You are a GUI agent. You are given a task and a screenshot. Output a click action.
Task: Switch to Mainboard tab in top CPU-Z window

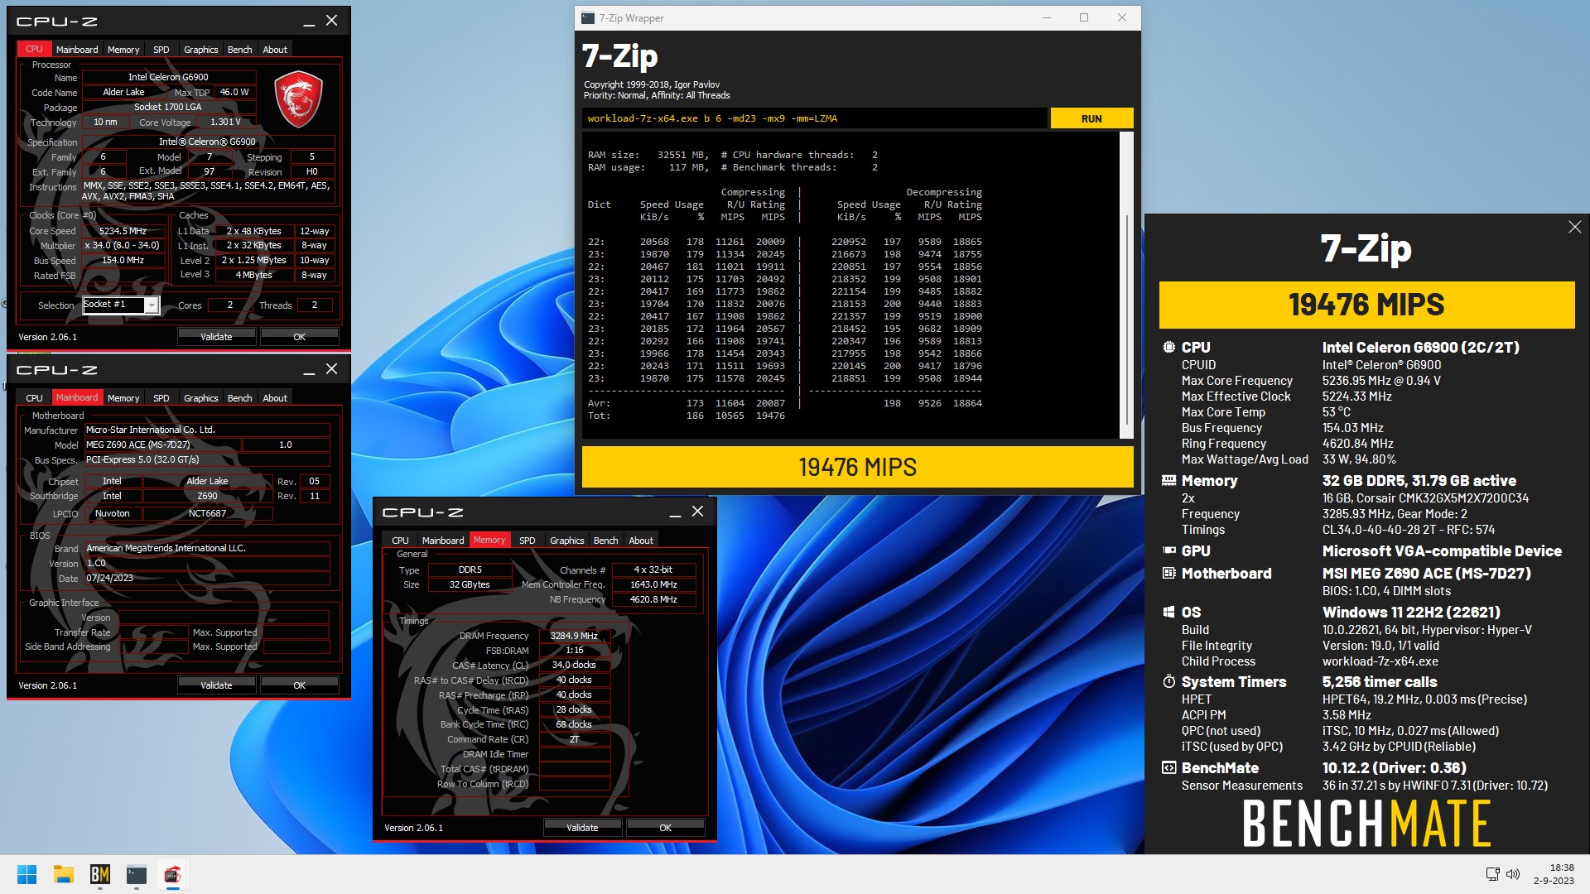click(x=77, y=50)
